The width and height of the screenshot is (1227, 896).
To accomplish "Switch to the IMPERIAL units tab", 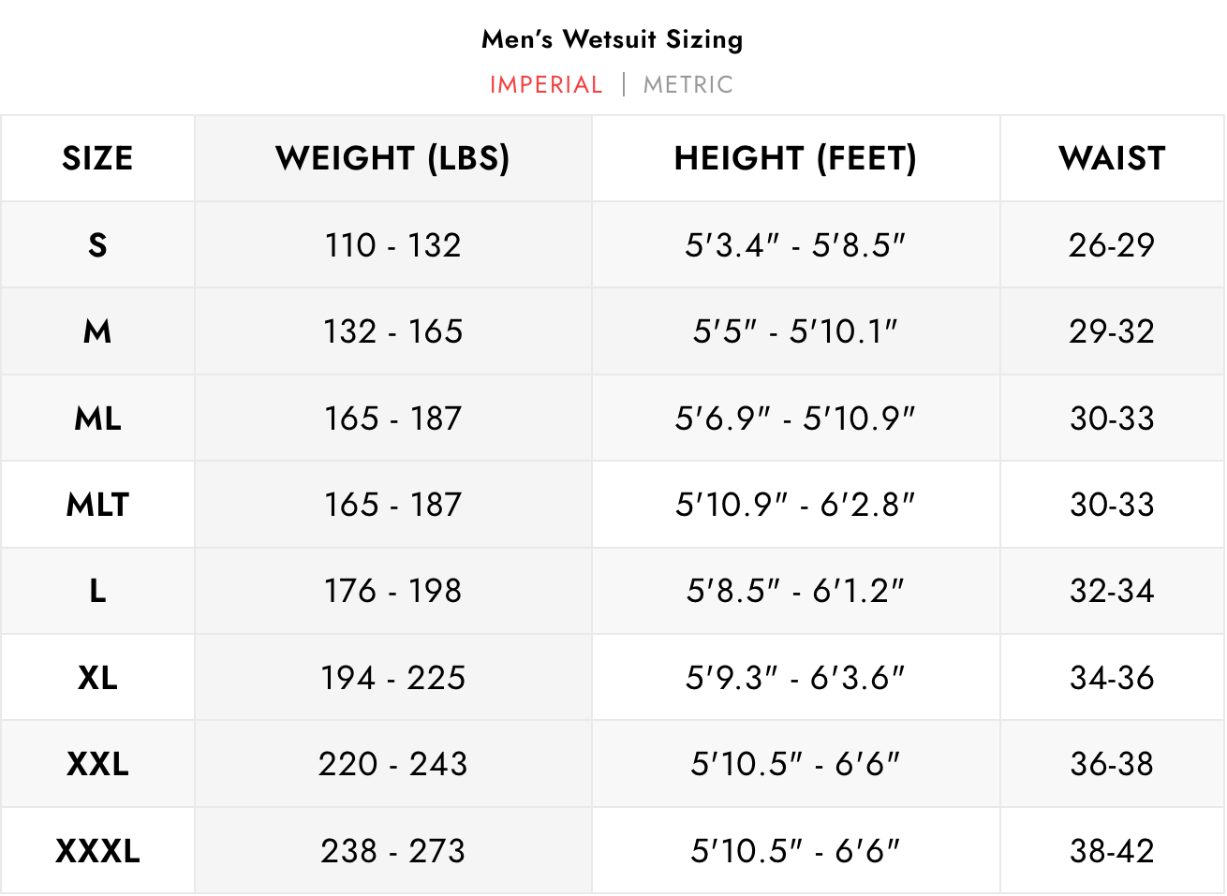I will [x=546, y=85].
